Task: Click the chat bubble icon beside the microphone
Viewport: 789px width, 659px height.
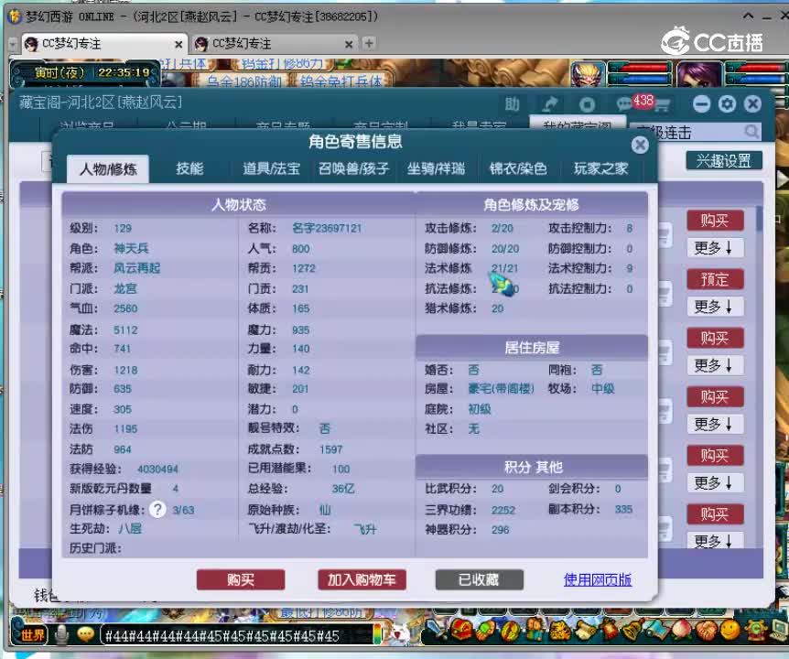Action: coord(85,635)
